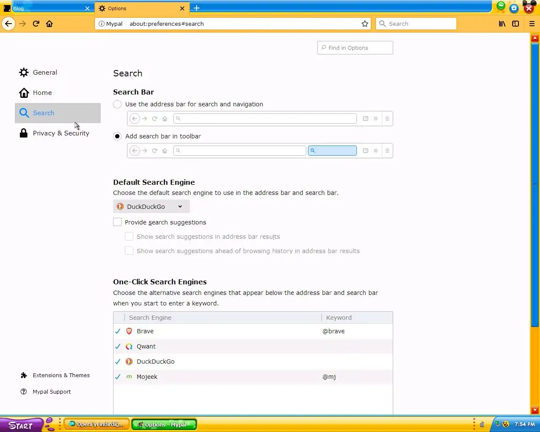This screenshot has height=432, width=540.
Task: Click the blue restore window button
Action: [514, 8]
